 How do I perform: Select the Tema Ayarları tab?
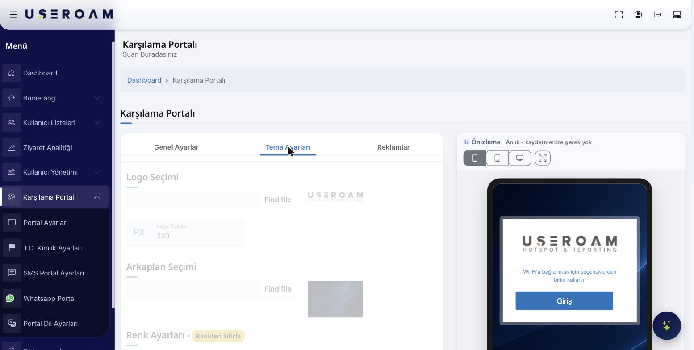click(288, 147)
